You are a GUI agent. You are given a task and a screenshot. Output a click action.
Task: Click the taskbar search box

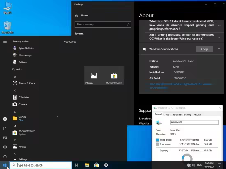pyautogui.click(x=41, y=165)
